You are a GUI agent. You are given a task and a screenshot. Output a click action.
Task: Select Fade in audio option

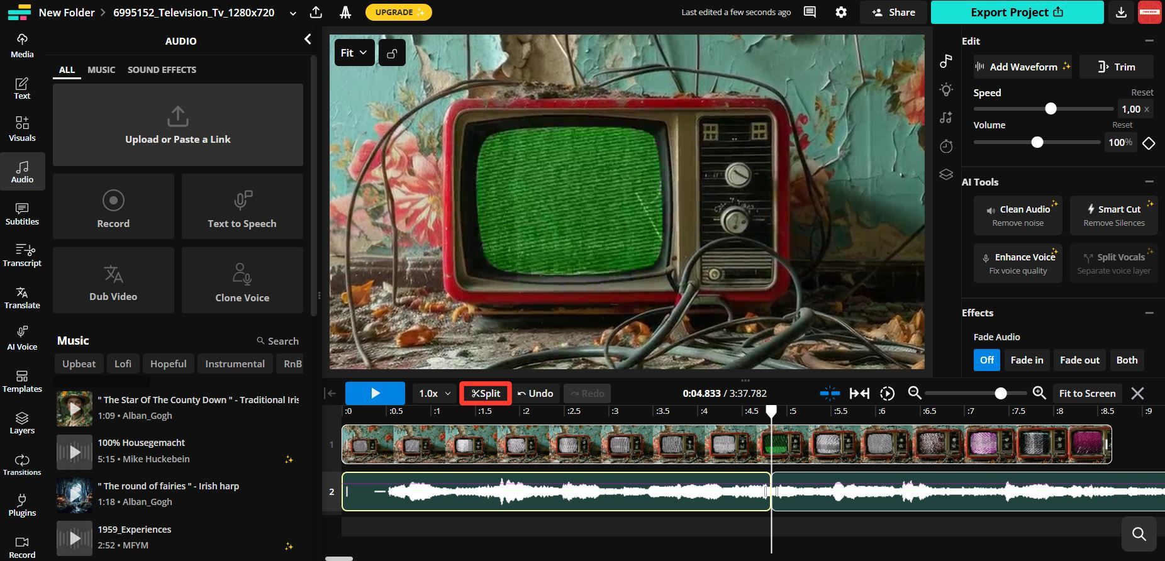[1027, 360]
